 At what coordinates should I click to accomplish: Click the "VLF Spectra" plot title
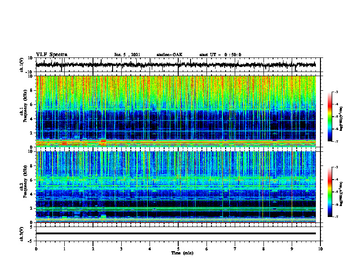[x=52, y=55]
